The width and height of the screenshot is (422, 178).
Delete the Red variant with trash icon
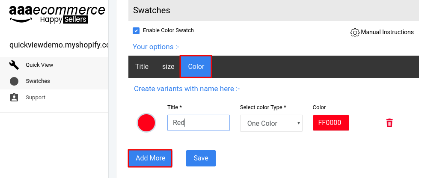pyautogui.click(x=389, y=123)
